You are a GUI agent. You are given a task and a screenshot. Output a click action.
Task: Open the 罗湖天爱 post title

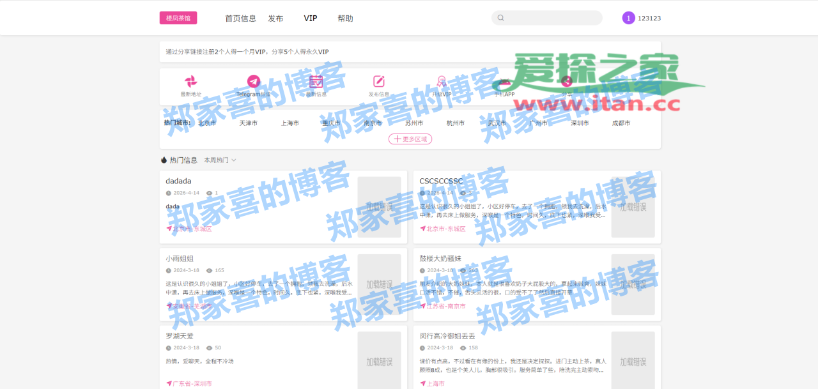180,336
